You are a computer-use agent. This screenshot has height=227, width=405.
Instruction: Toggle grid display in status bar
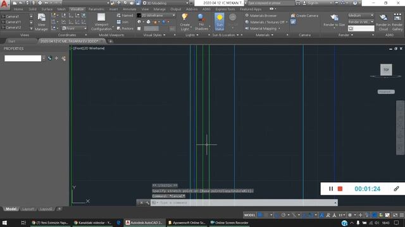(260, 215)
